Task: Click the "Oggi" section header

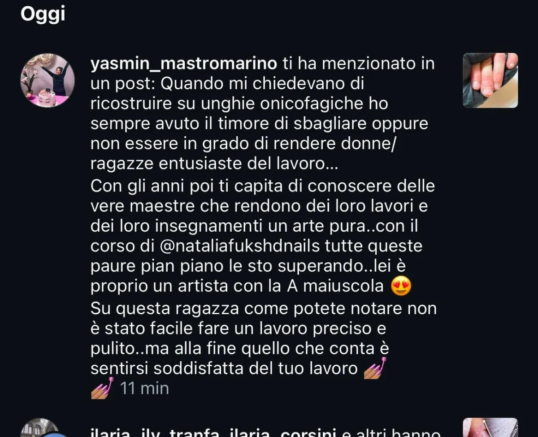Action: (x=43, y=14)
